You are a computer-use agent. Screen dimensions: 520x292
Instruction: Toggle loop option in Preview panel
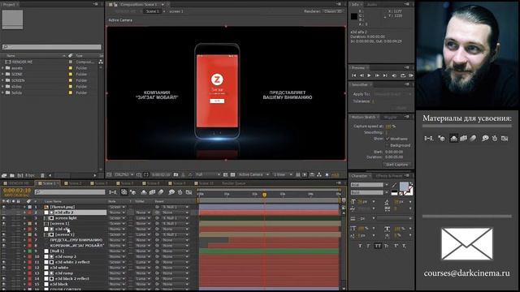click(403, 75)
